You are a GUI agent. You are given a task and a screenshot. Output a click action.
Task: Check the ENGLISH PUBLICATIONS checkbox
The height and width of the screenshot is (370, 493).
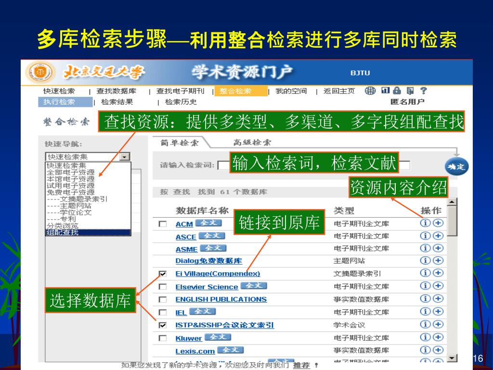coord(163,299)
